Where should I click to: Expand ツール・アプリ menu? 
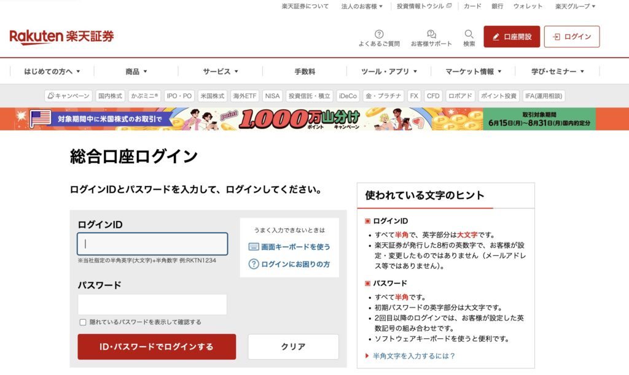[389, 71]
